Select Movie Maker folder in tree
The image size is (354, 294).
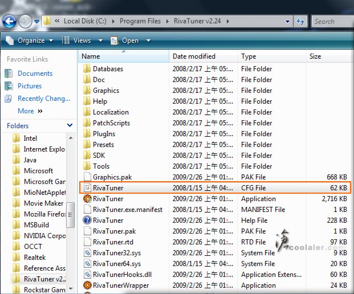(43, 203)
